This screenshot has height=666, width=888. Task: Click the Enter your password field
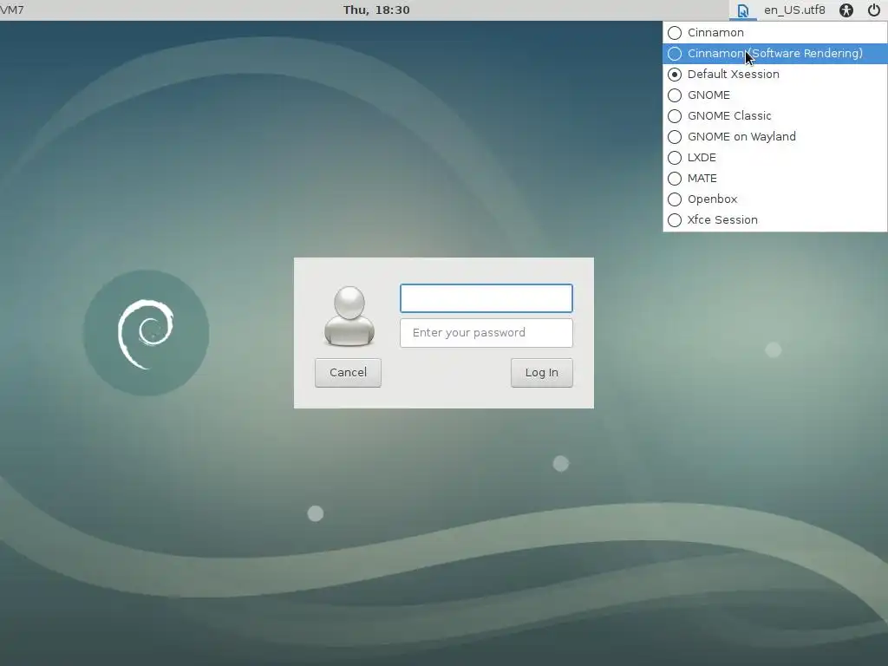click(x=486, y=333)
